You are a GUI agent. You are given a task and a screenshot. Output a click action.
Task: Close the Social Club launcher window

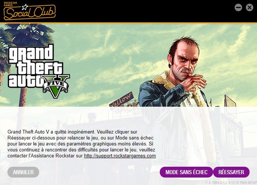click(x=250, y=7)
